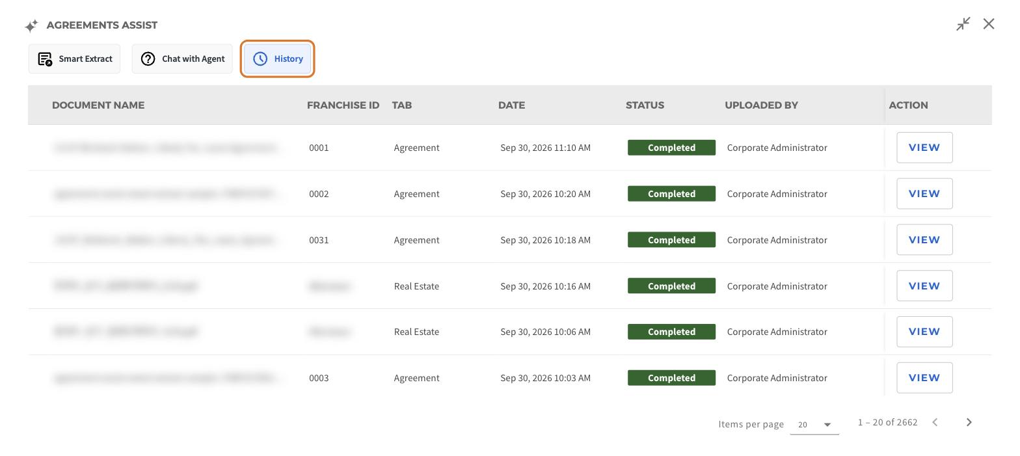This screenshot has height=456, width=1020.
Task: Click the 1 – 20 of 2662 page range
Action: (x=887, y=422)
